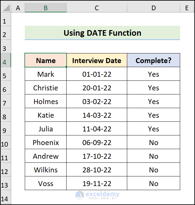Click the cell containing Phoenix
The width and height of the screenshot is (195, 205).
click(x=45, y=143)
